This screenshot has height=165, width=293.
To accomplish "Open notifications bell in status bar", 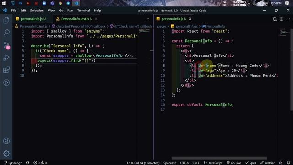I will pyautogui.click(x=288, y=163).
